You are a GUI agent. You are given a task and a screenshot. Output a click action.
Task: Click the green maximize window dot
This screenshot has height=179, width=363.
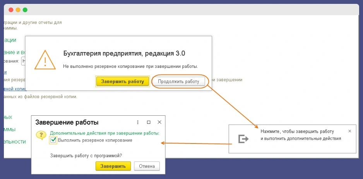(25, 10)
